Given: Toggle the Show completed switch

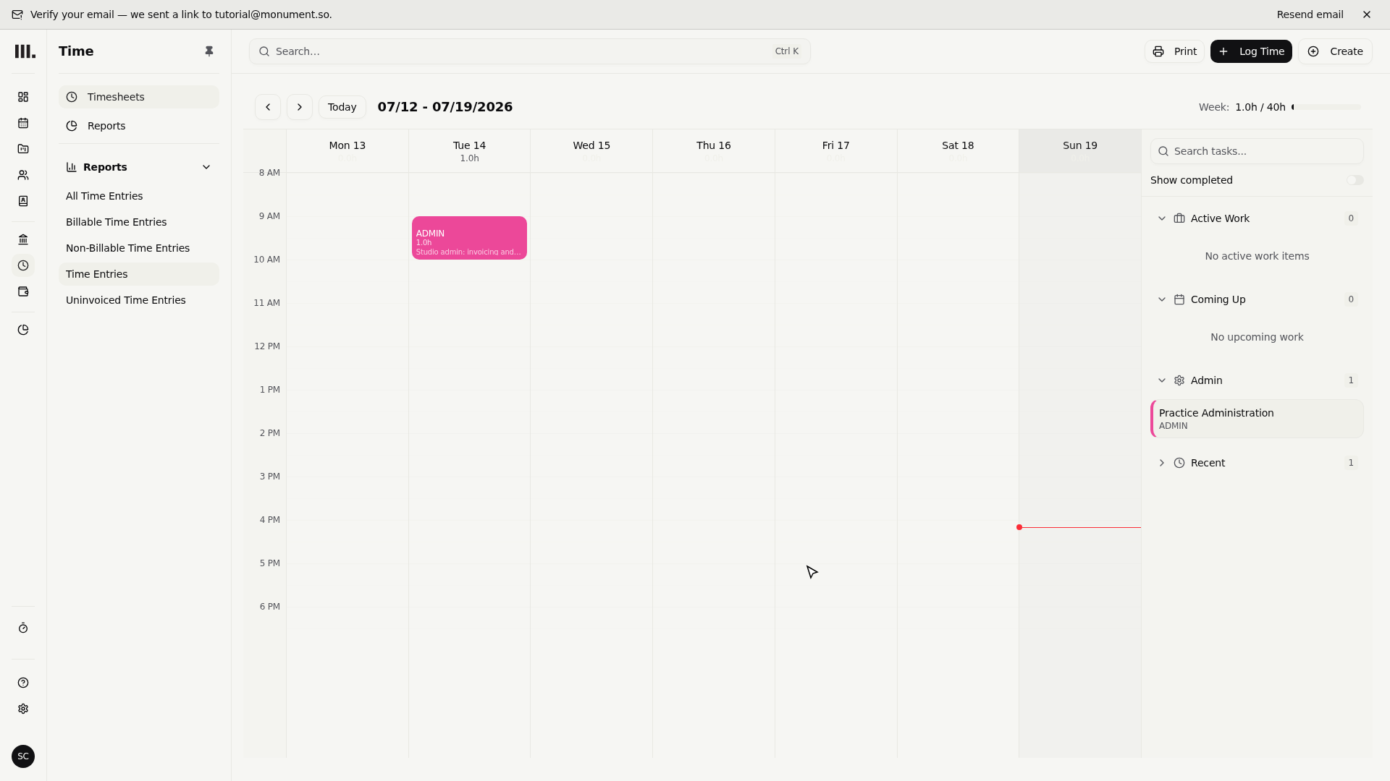Looking at the screenshot, I should pos(1355,180).
